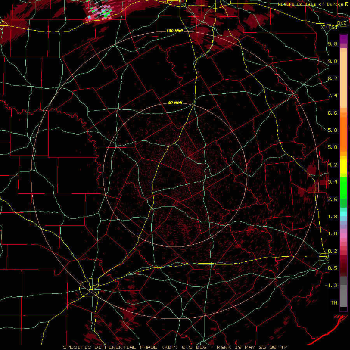Viewport: 350px width, 350px height.
Task: Click the -0.5 scale value
Action: point(331,268)
